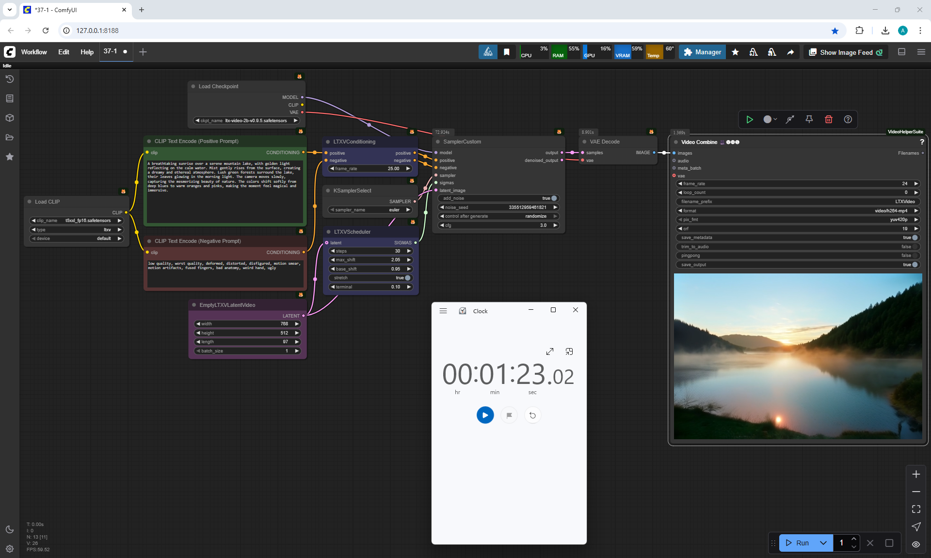Click the fit view icon
931x558 pixels.
click(x=916, y=509)
